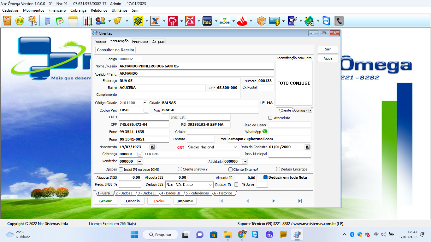Open the telephone icon in toolbar
Viewport: 431px width, 242px height.
(x=339, y=21)
